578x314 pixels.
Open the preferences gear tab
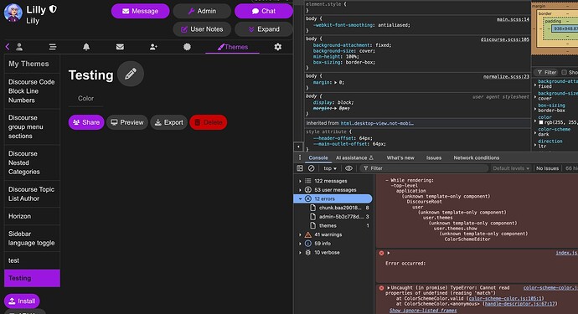pos(278,47)
